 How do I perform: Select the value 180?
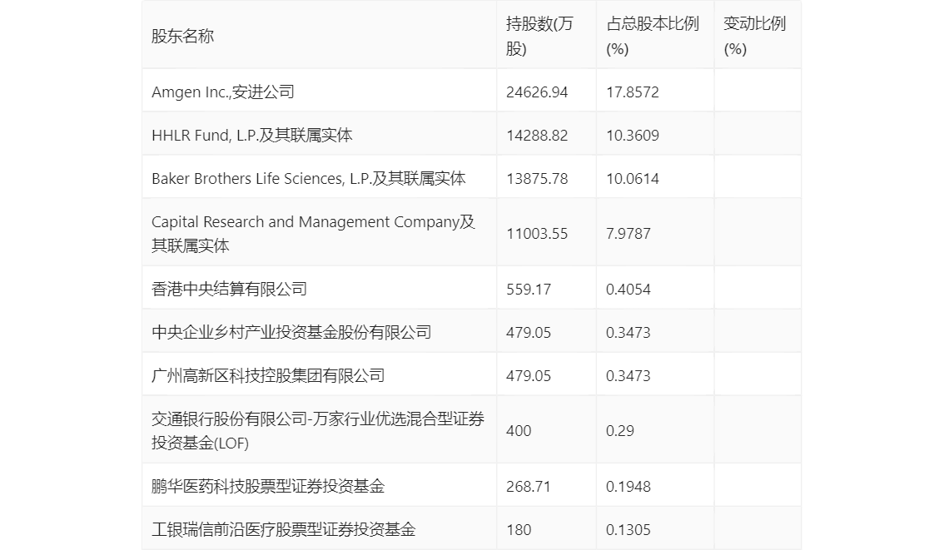point(519,530)
